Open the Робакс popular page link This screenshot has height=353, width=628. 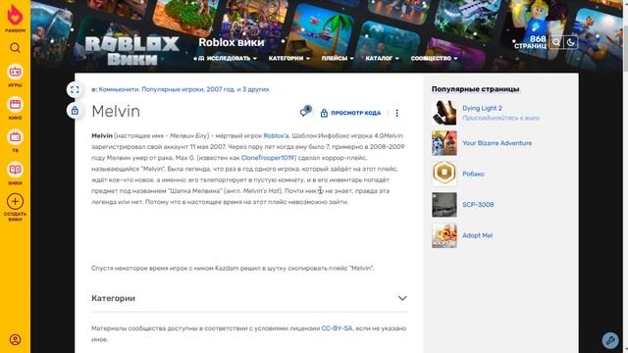(473, 175)
